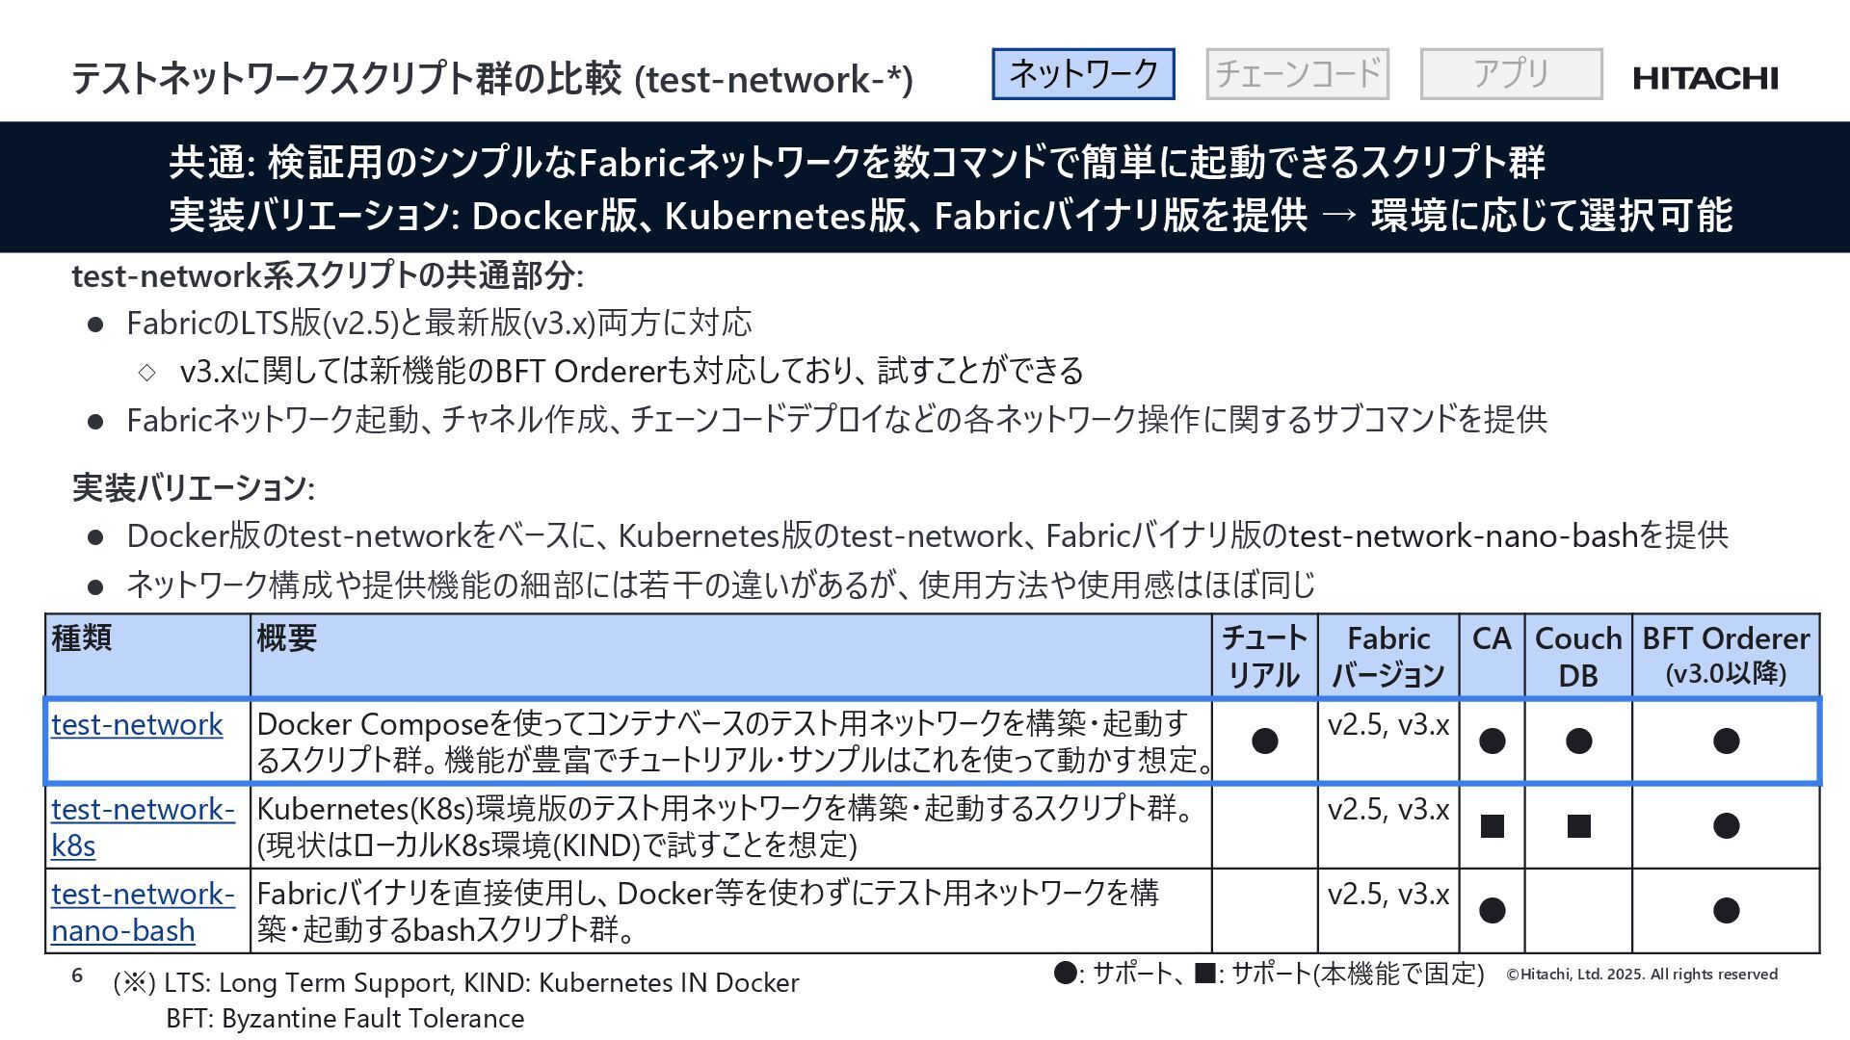The height and width of the screenshot is (1040, 1850).
Task: Open the test-network link
Action: [137, 724]
